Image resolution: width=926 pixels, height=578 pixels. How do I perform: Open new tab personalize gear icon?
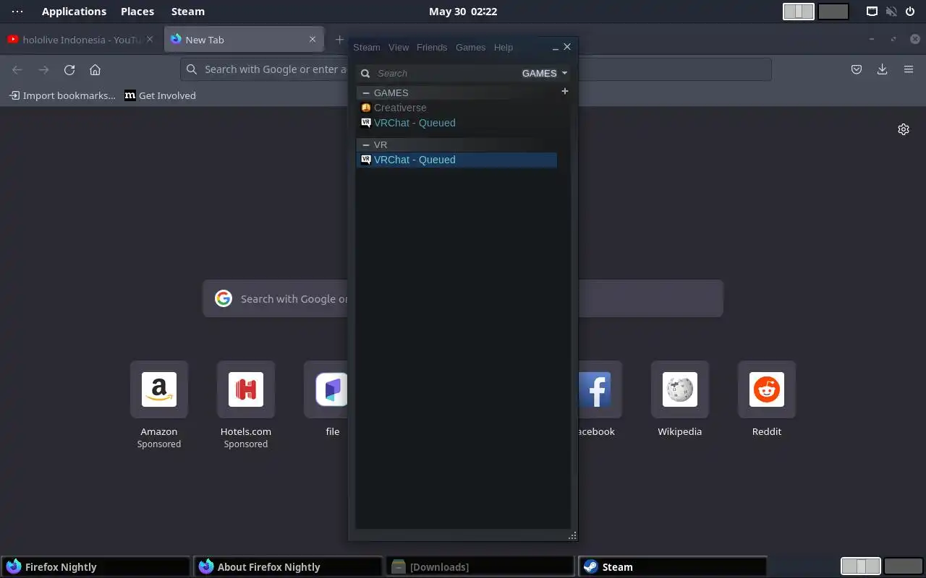pos(904,129)
